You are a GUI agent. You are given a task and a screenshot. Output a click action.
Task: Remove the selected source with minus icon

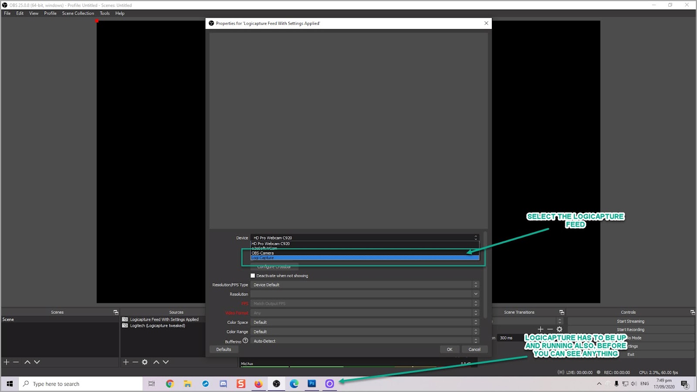tap(135, 362)
